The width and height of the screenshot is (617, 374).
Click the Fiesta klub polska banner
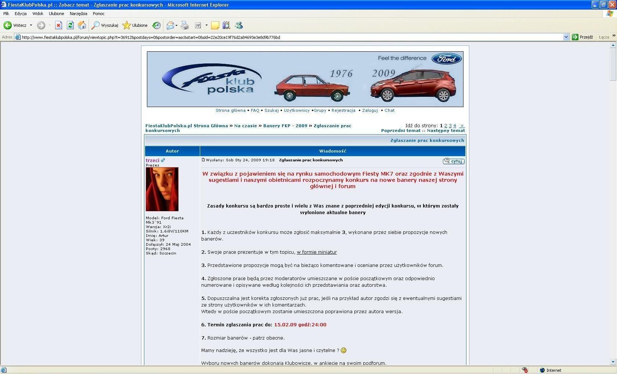pyautogui.click(x=305, y=79)
